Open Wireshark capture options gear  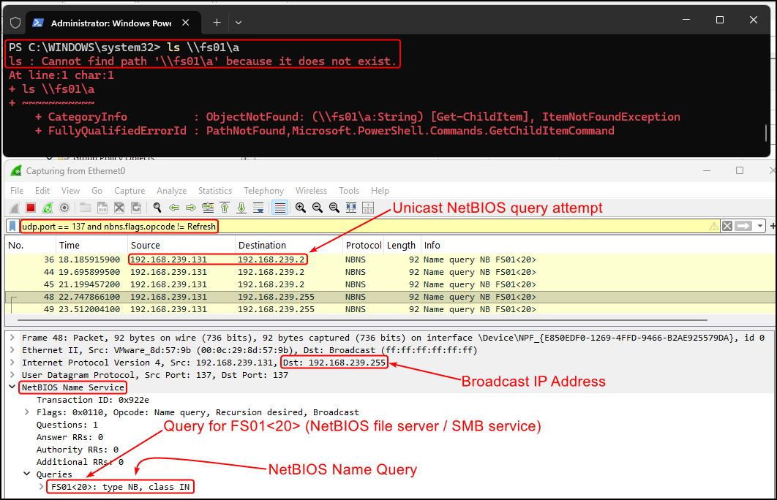(x=64, y=208)
